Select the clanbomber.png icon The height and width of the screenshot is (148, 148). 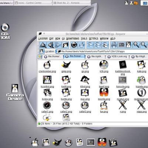click(47, 65)
